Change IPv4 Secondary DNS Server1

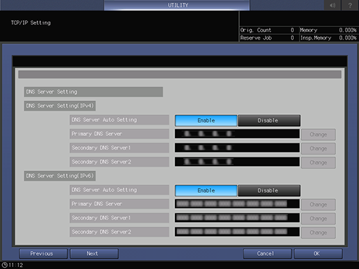(x=318, y=148)
